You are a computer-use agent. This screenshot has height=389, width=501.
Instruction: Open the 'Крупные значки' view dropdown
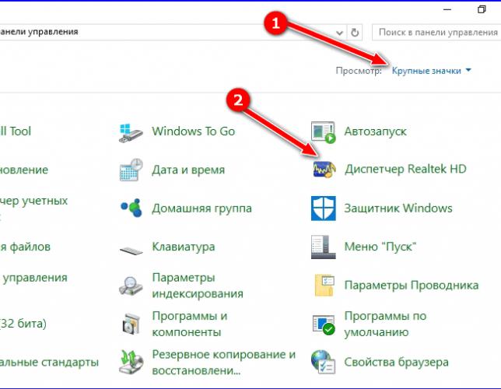(x=426, y=71)
